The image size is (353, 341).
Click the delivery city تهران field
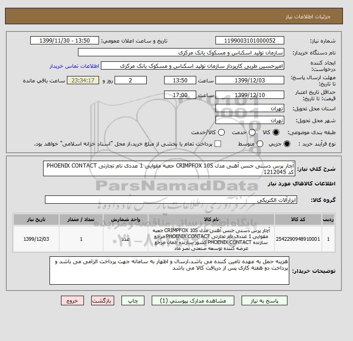[250, 120]
